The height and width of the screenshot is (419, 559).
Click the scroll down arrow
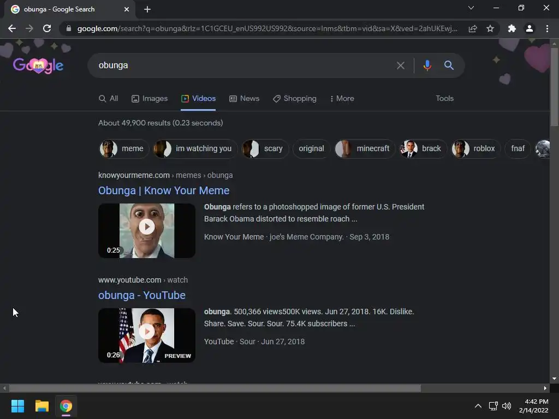(x=554, y=379)
